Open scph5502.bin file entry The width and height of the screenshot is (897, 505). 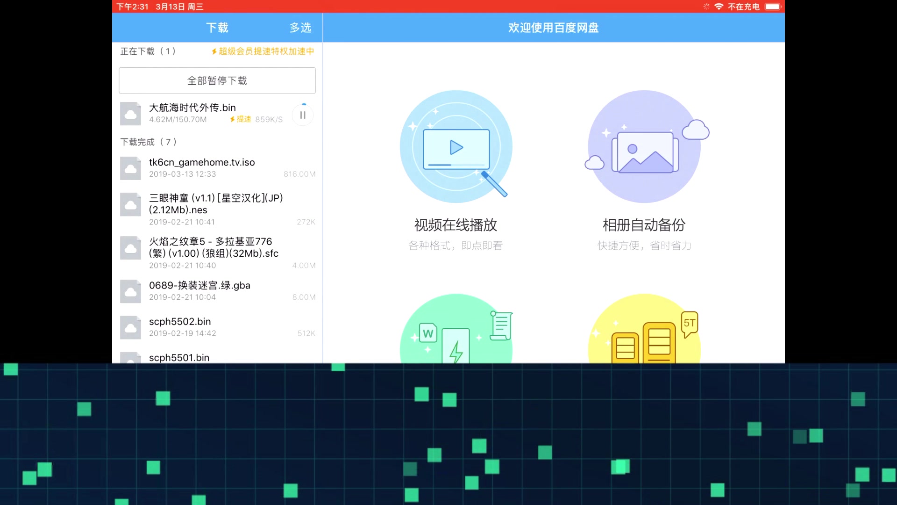(217, 327)
